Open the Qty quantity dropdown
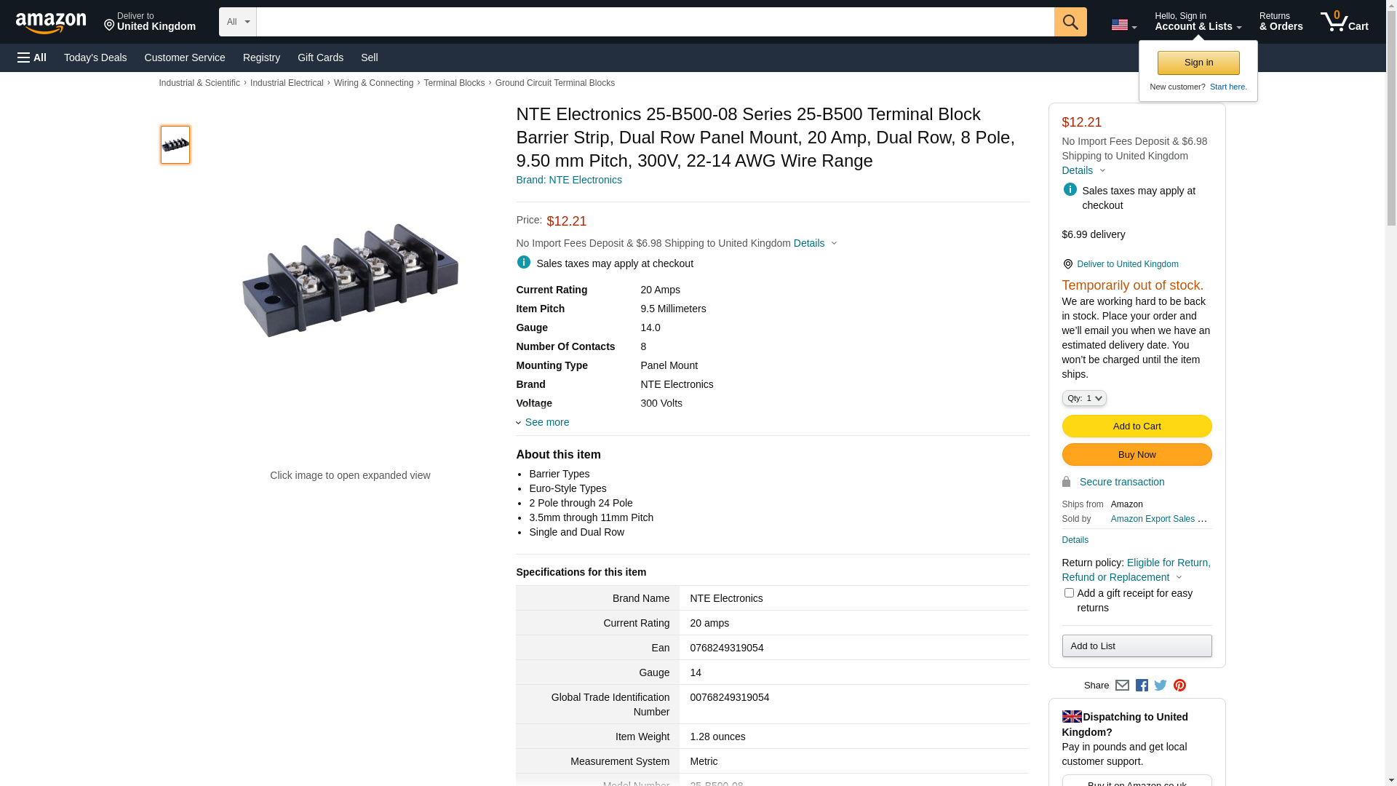Viewport: 1397px width, 786px height. click(x=1083, y=398)
